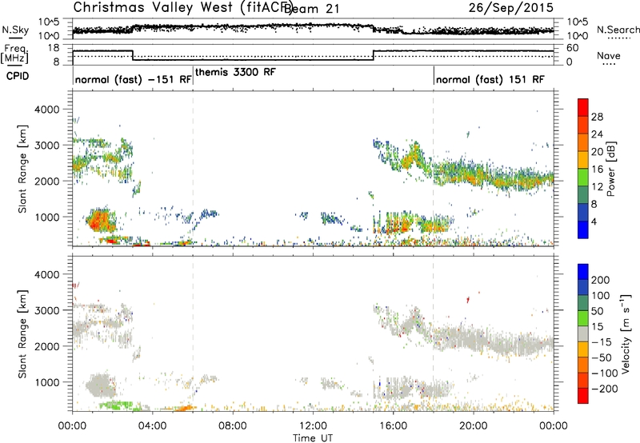Click the 'Time UT' axis label
640x443 pixels.
[x=313, y=437]
